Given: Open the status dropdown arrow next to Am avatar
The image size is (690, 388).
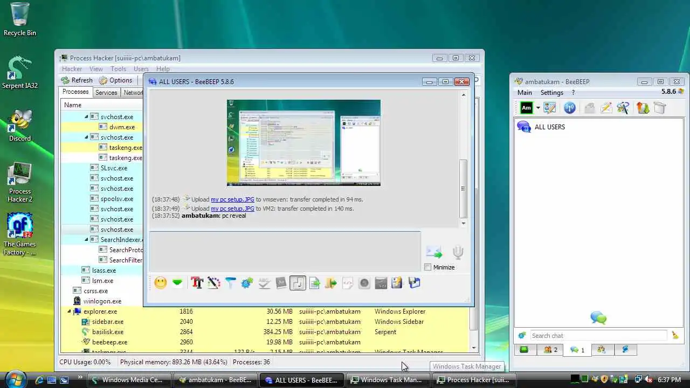Looking at the screenshot, I should (537, 108).
